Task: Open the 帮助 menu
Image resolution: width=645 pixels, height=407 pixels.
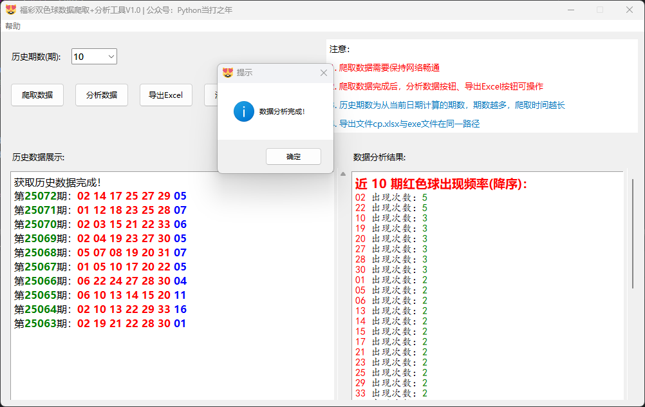Action: [x=13, y=26]
